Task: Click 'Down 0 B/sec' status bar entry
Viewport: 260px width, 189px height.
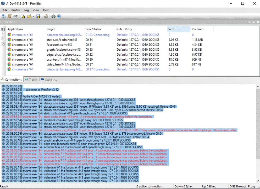Action: 184,186
